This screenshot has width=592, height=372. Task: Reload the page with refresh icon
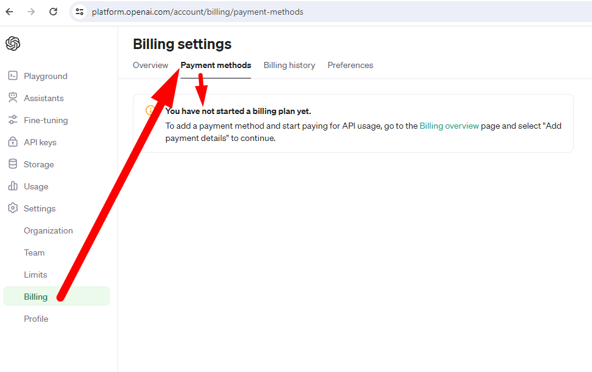[x=53, y=12]
